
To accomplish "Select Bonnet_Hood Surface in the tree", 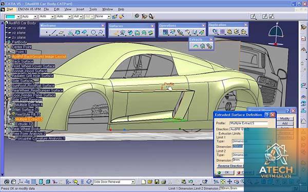I will 29,71.
